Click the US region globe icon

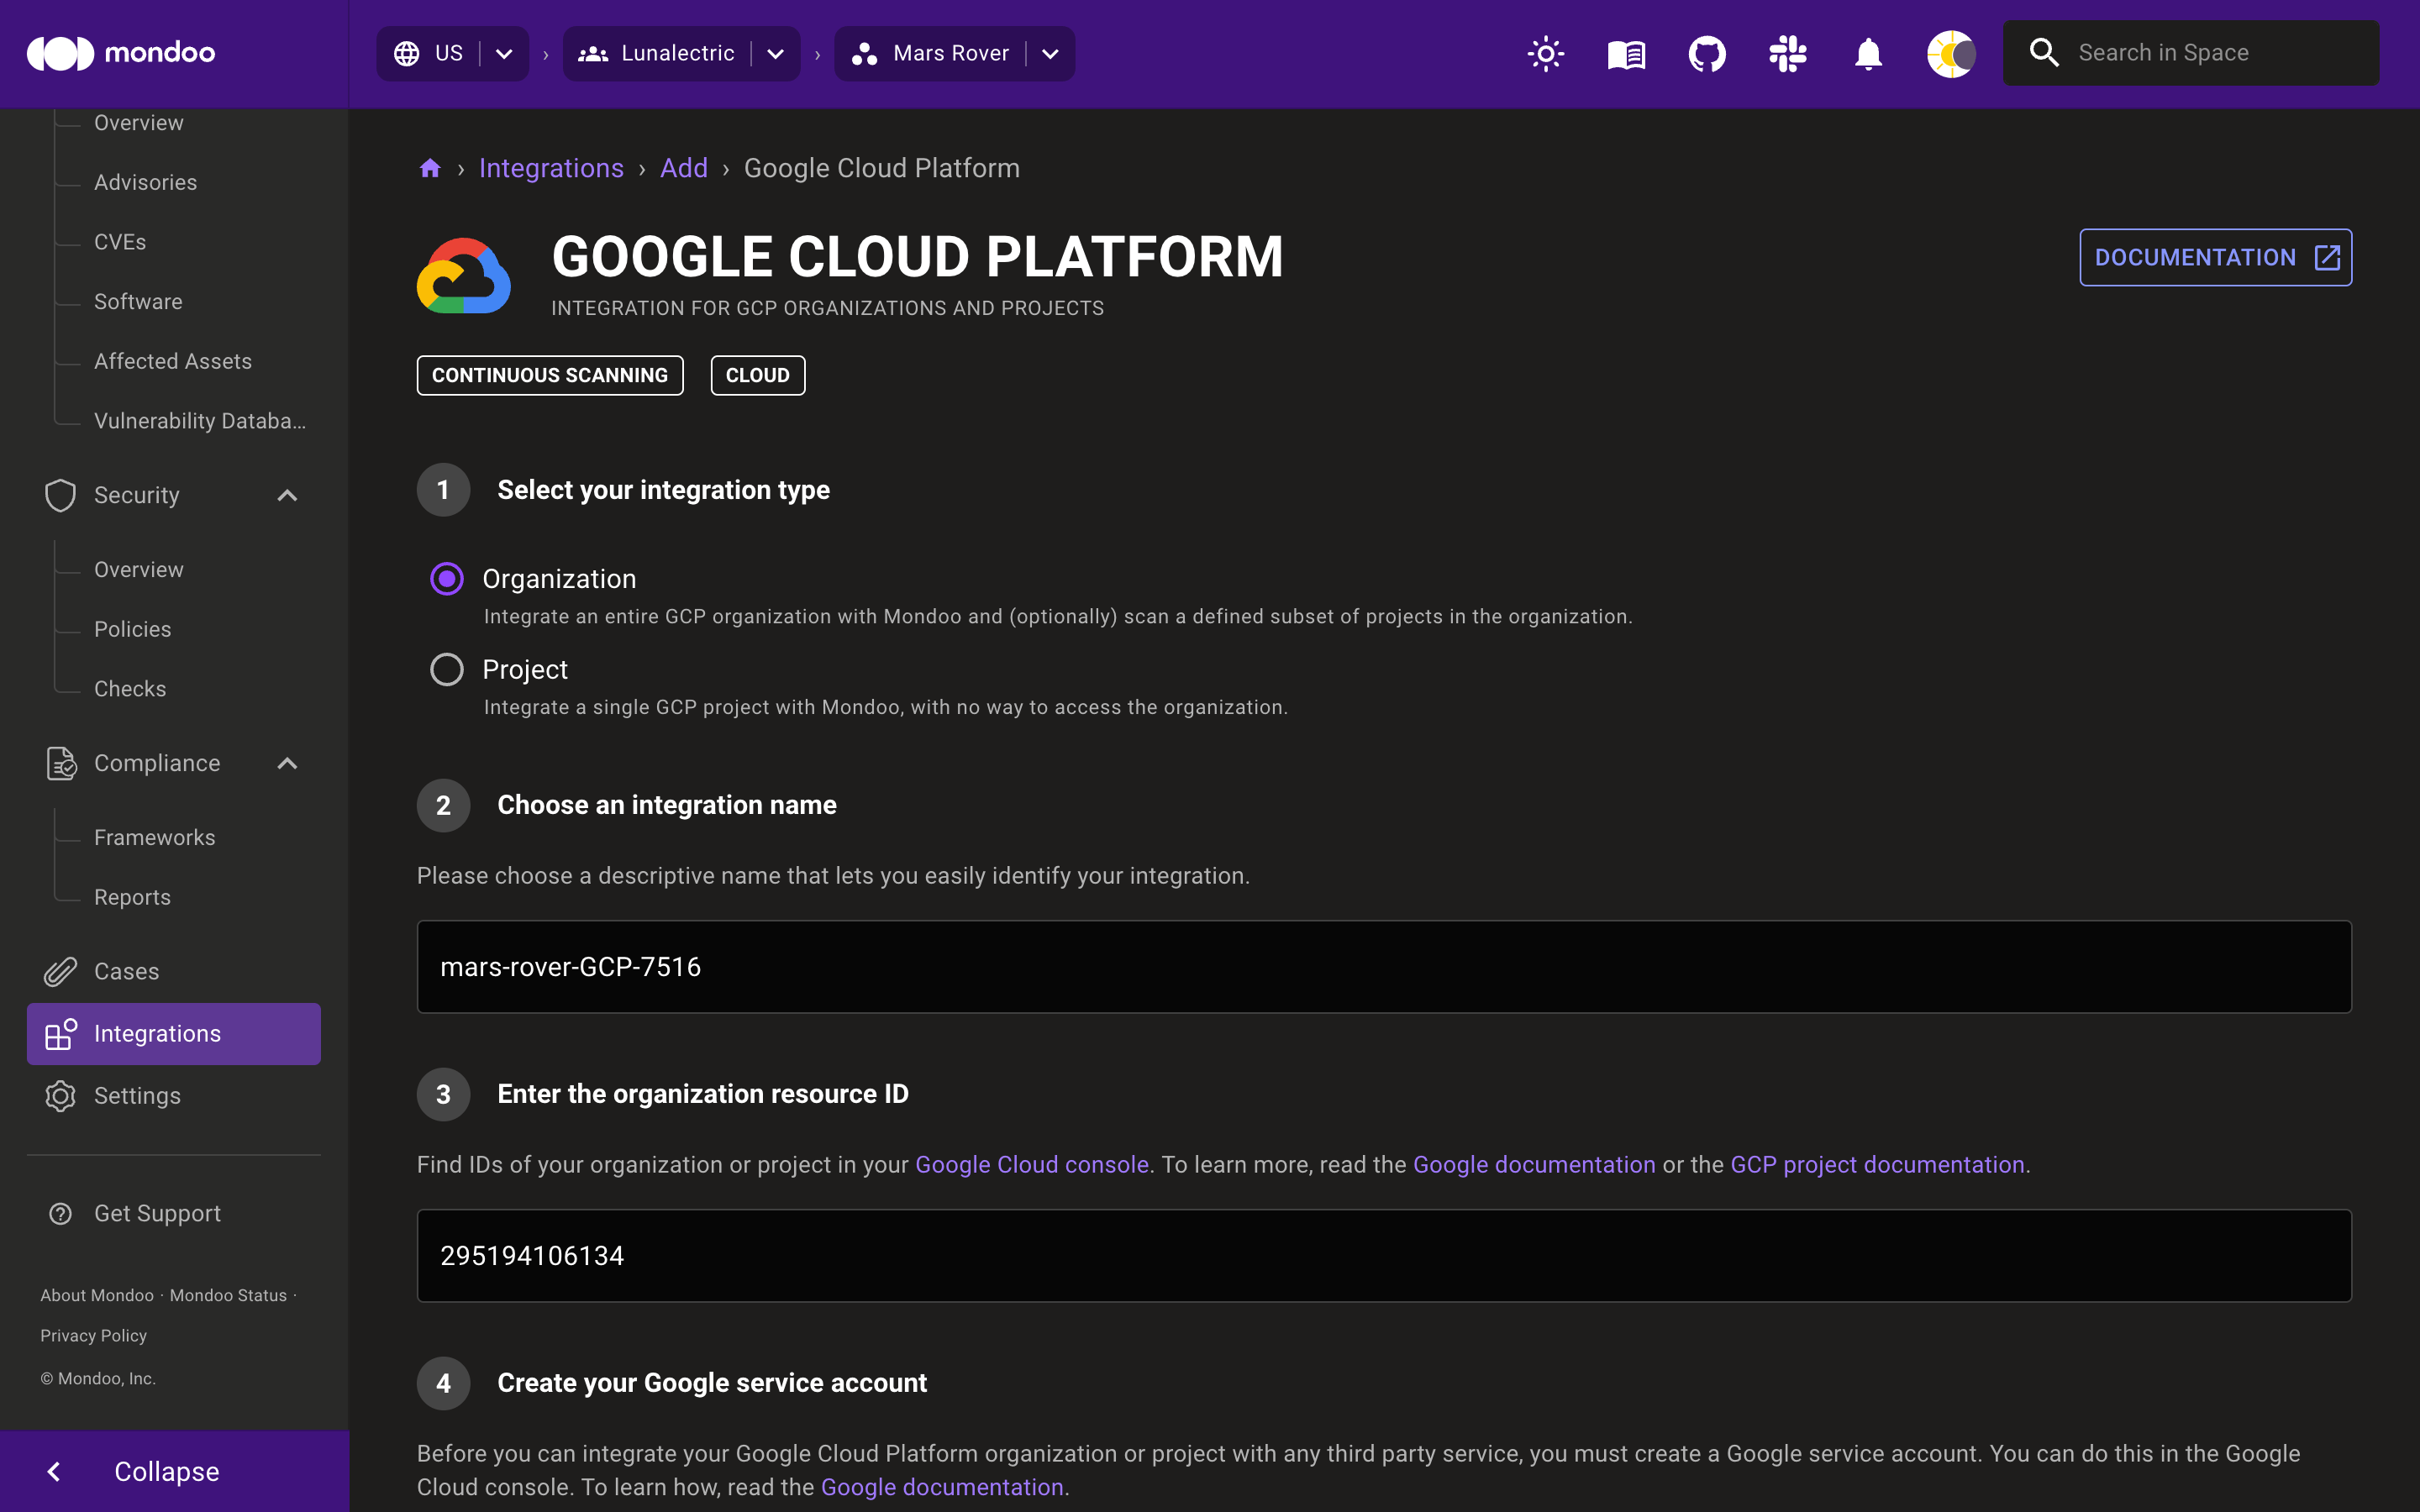pos(406,53)
